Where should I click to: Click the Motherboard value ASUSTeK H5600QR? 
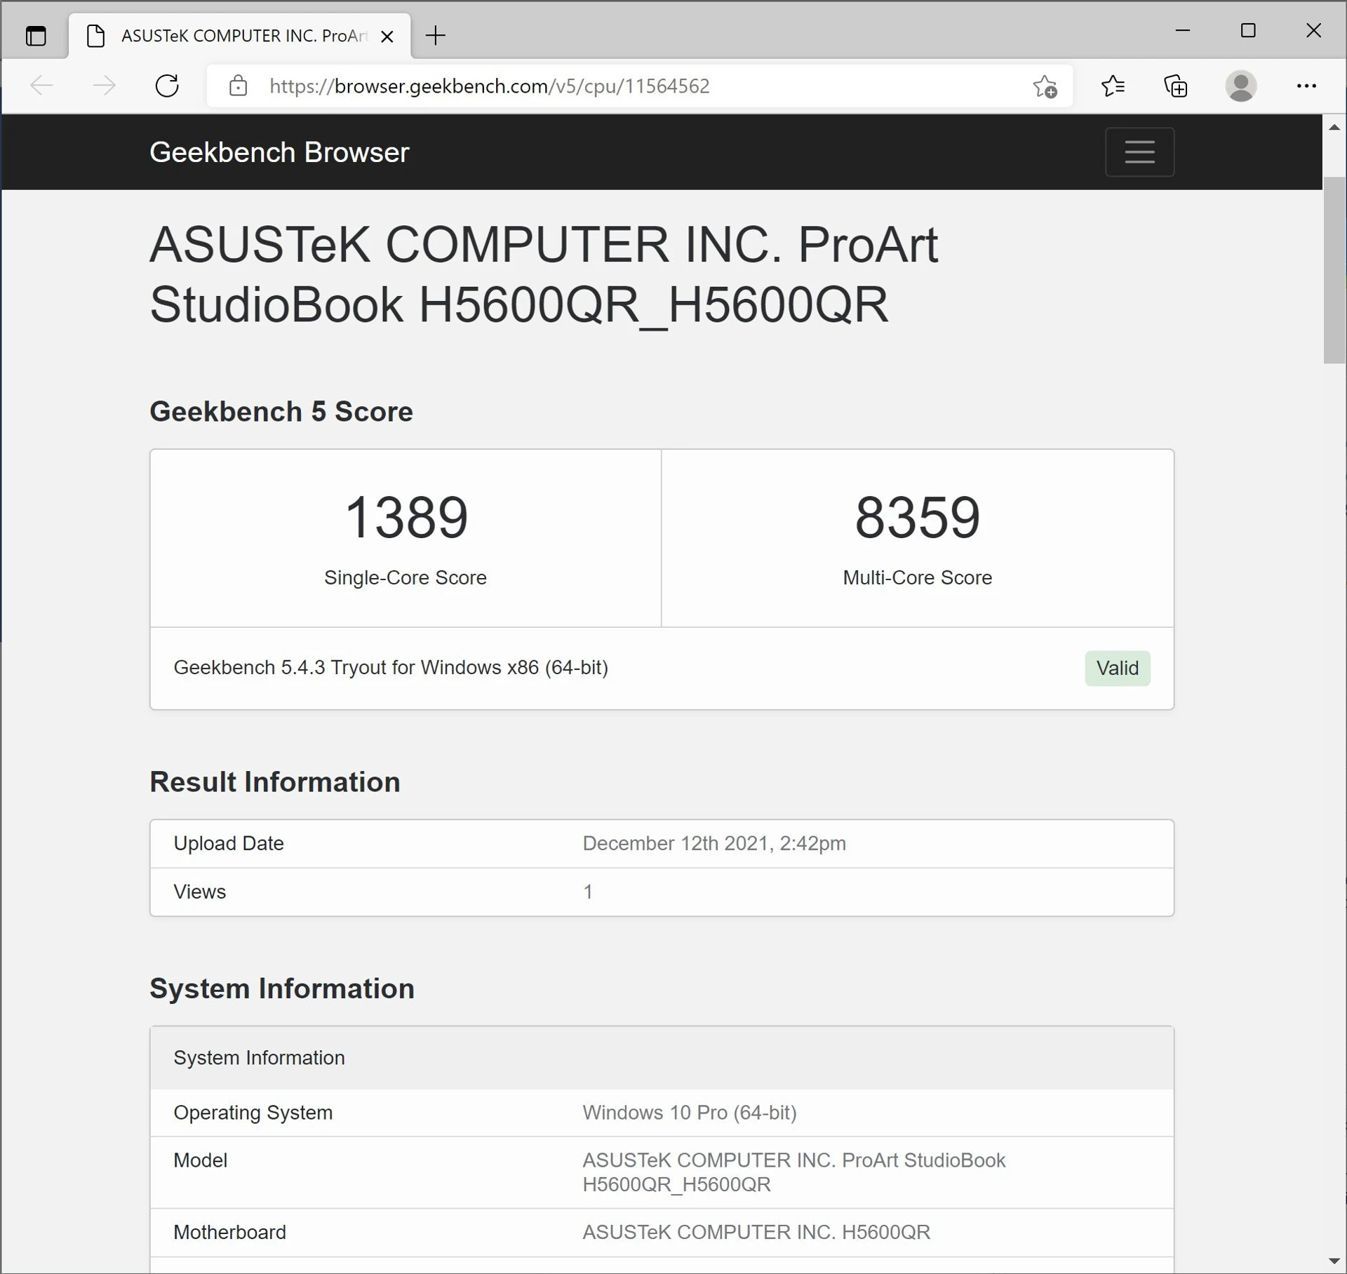756,1232
